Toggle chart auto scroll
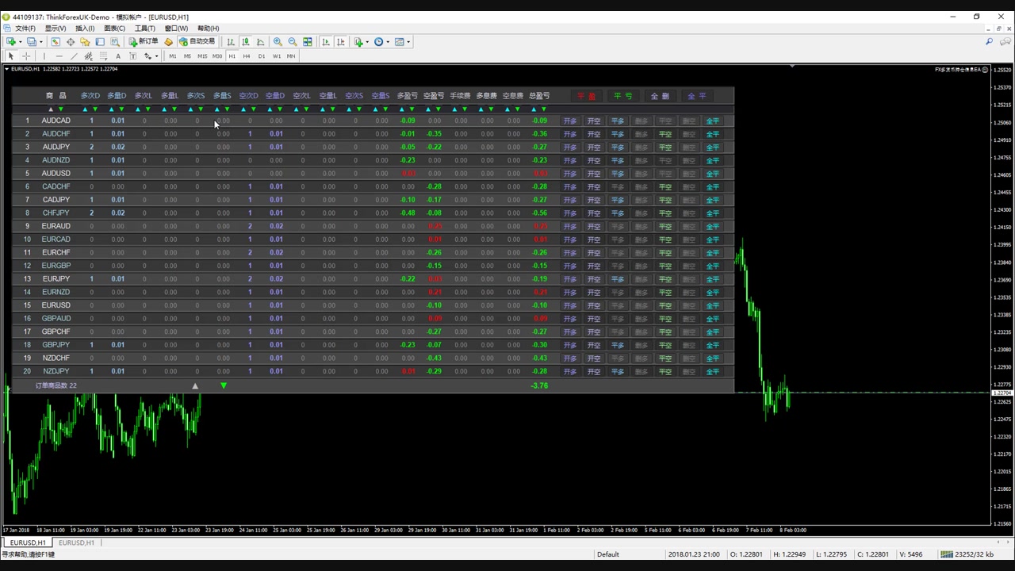This screenshot has height=571, width=1015. 326,42
